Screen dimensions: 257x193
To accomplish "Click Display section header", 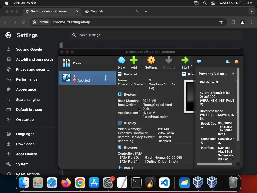I will coord(130,123).
